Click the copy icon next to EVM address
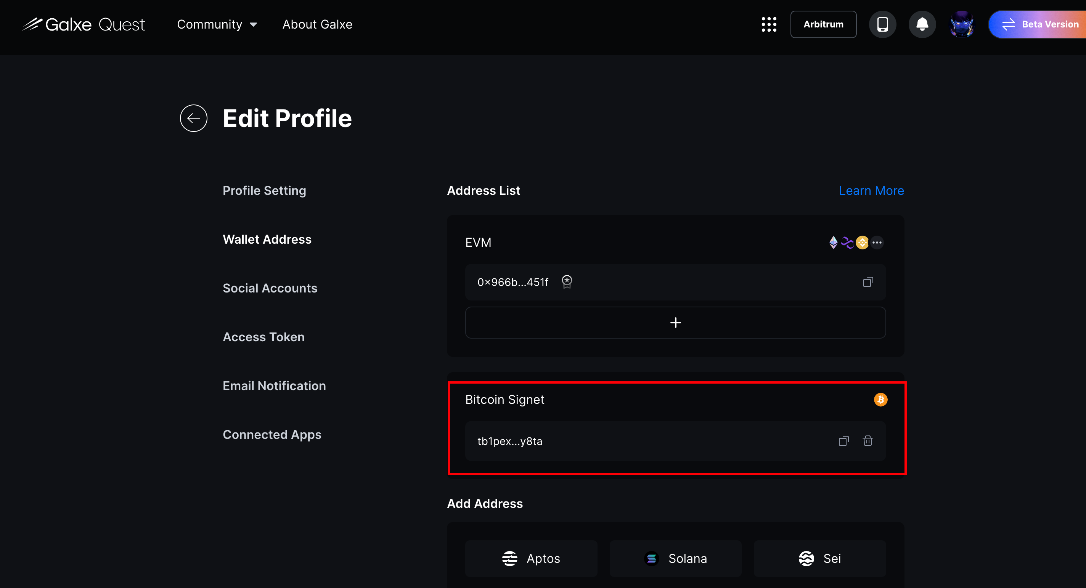 pyautogui.click(x=868, y=282)
